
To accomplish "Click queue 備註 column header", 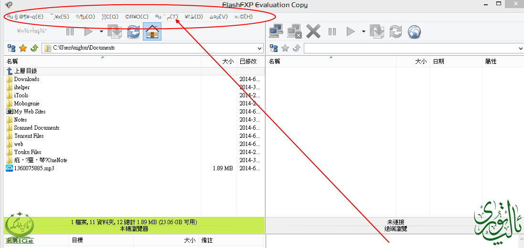I will pos(207,240).
